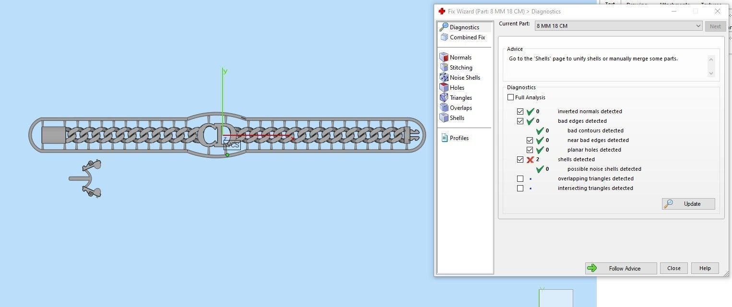
Task: Click the Follow Advice button
Action: tap(621, 268)
